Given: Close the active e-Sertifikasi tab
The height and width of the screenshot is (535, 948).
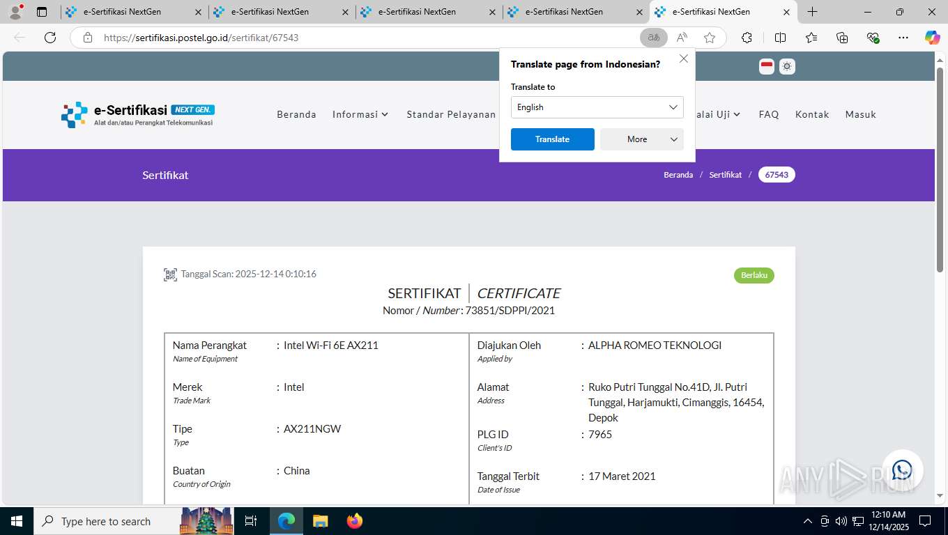Looking at the screenshot, I should pyautogui.click(x=786, y=12).
